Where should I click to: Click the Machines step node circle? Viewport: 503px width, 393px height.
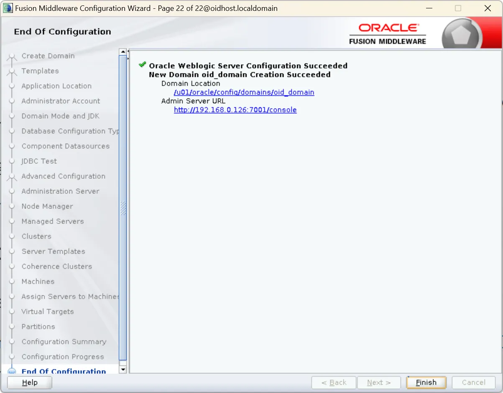tap(12, 281)
